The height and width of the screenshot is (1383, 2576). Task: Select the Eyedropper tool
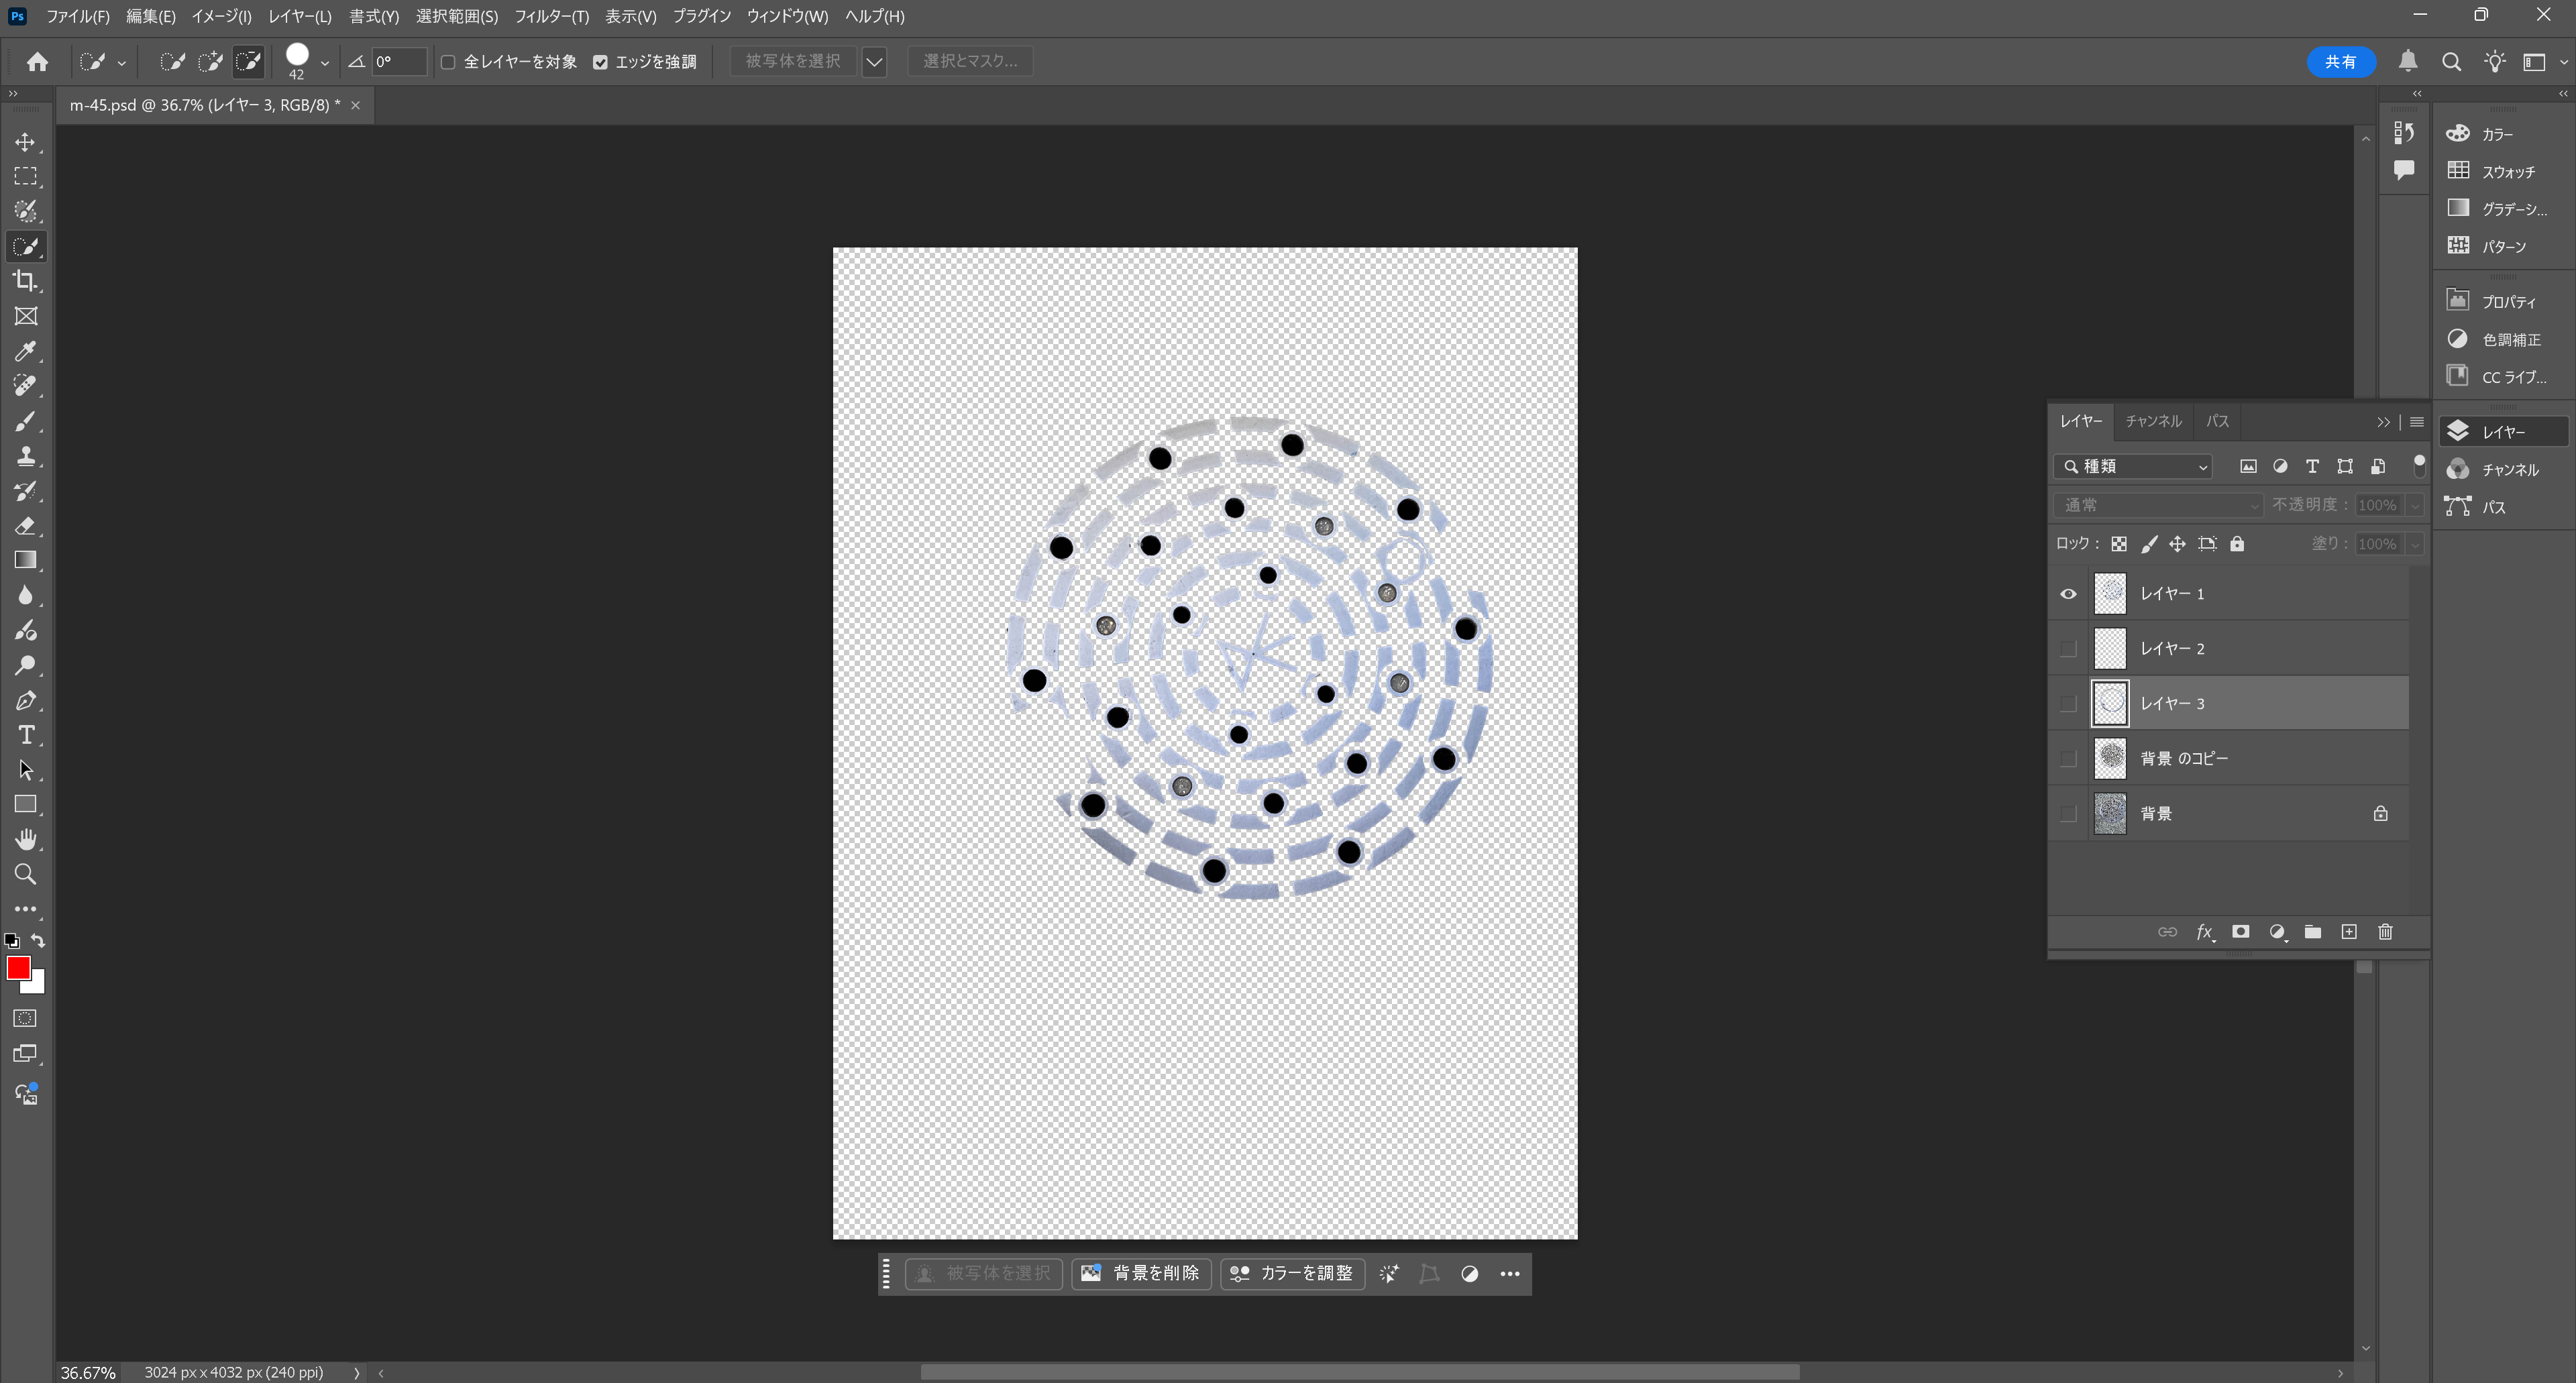[25, 351]
